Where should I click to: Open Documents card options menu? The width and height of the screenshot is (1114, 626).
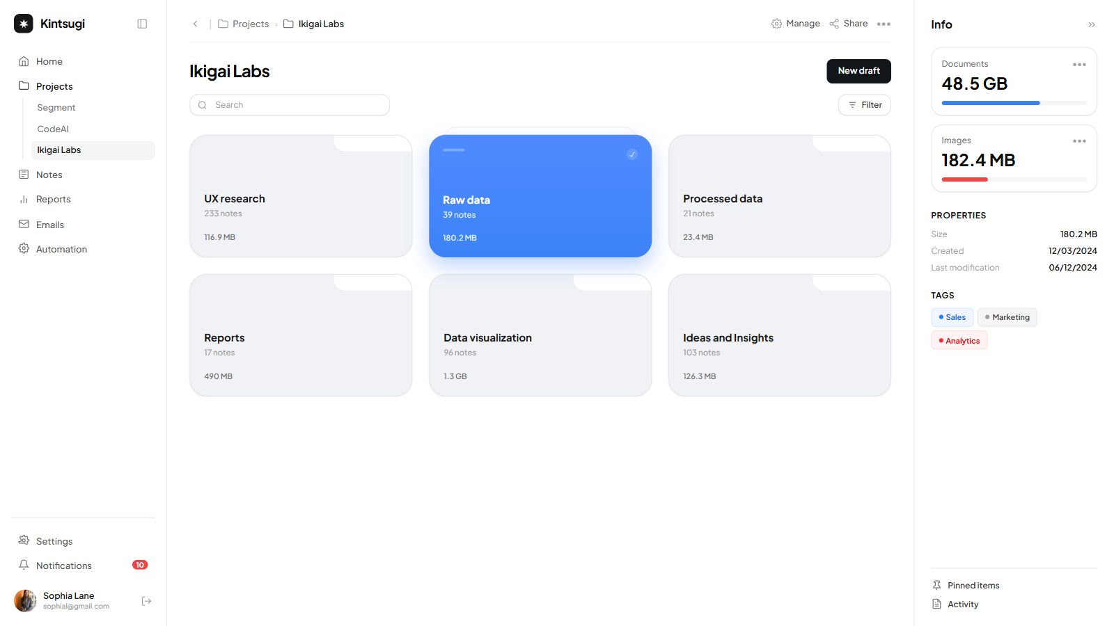pos(1079,64)
